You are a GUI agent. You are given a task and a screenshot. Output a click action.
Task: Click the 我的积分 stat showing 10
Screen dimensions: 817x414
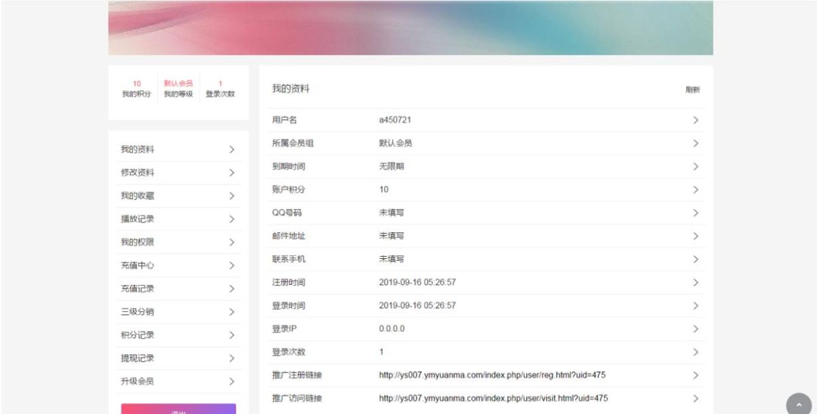[137, 89]
